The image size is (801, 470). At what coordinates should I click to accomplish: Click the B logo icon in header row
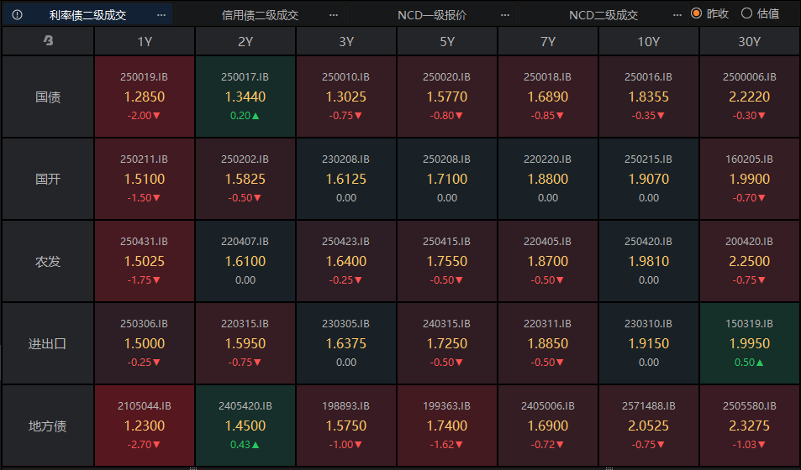(x=48, y=41)
